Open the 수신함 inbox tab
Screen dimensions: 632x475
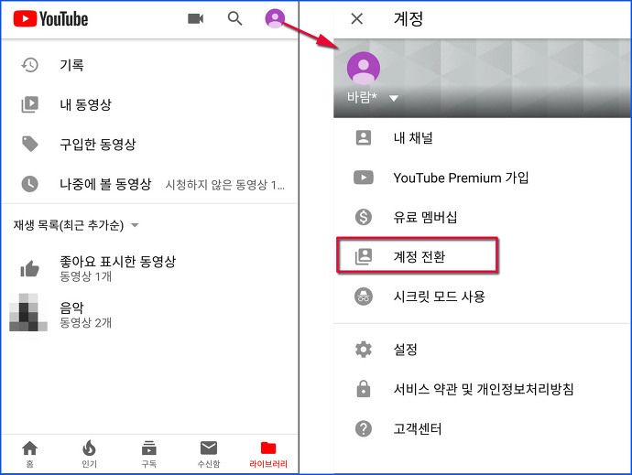(x=209, y=454)
